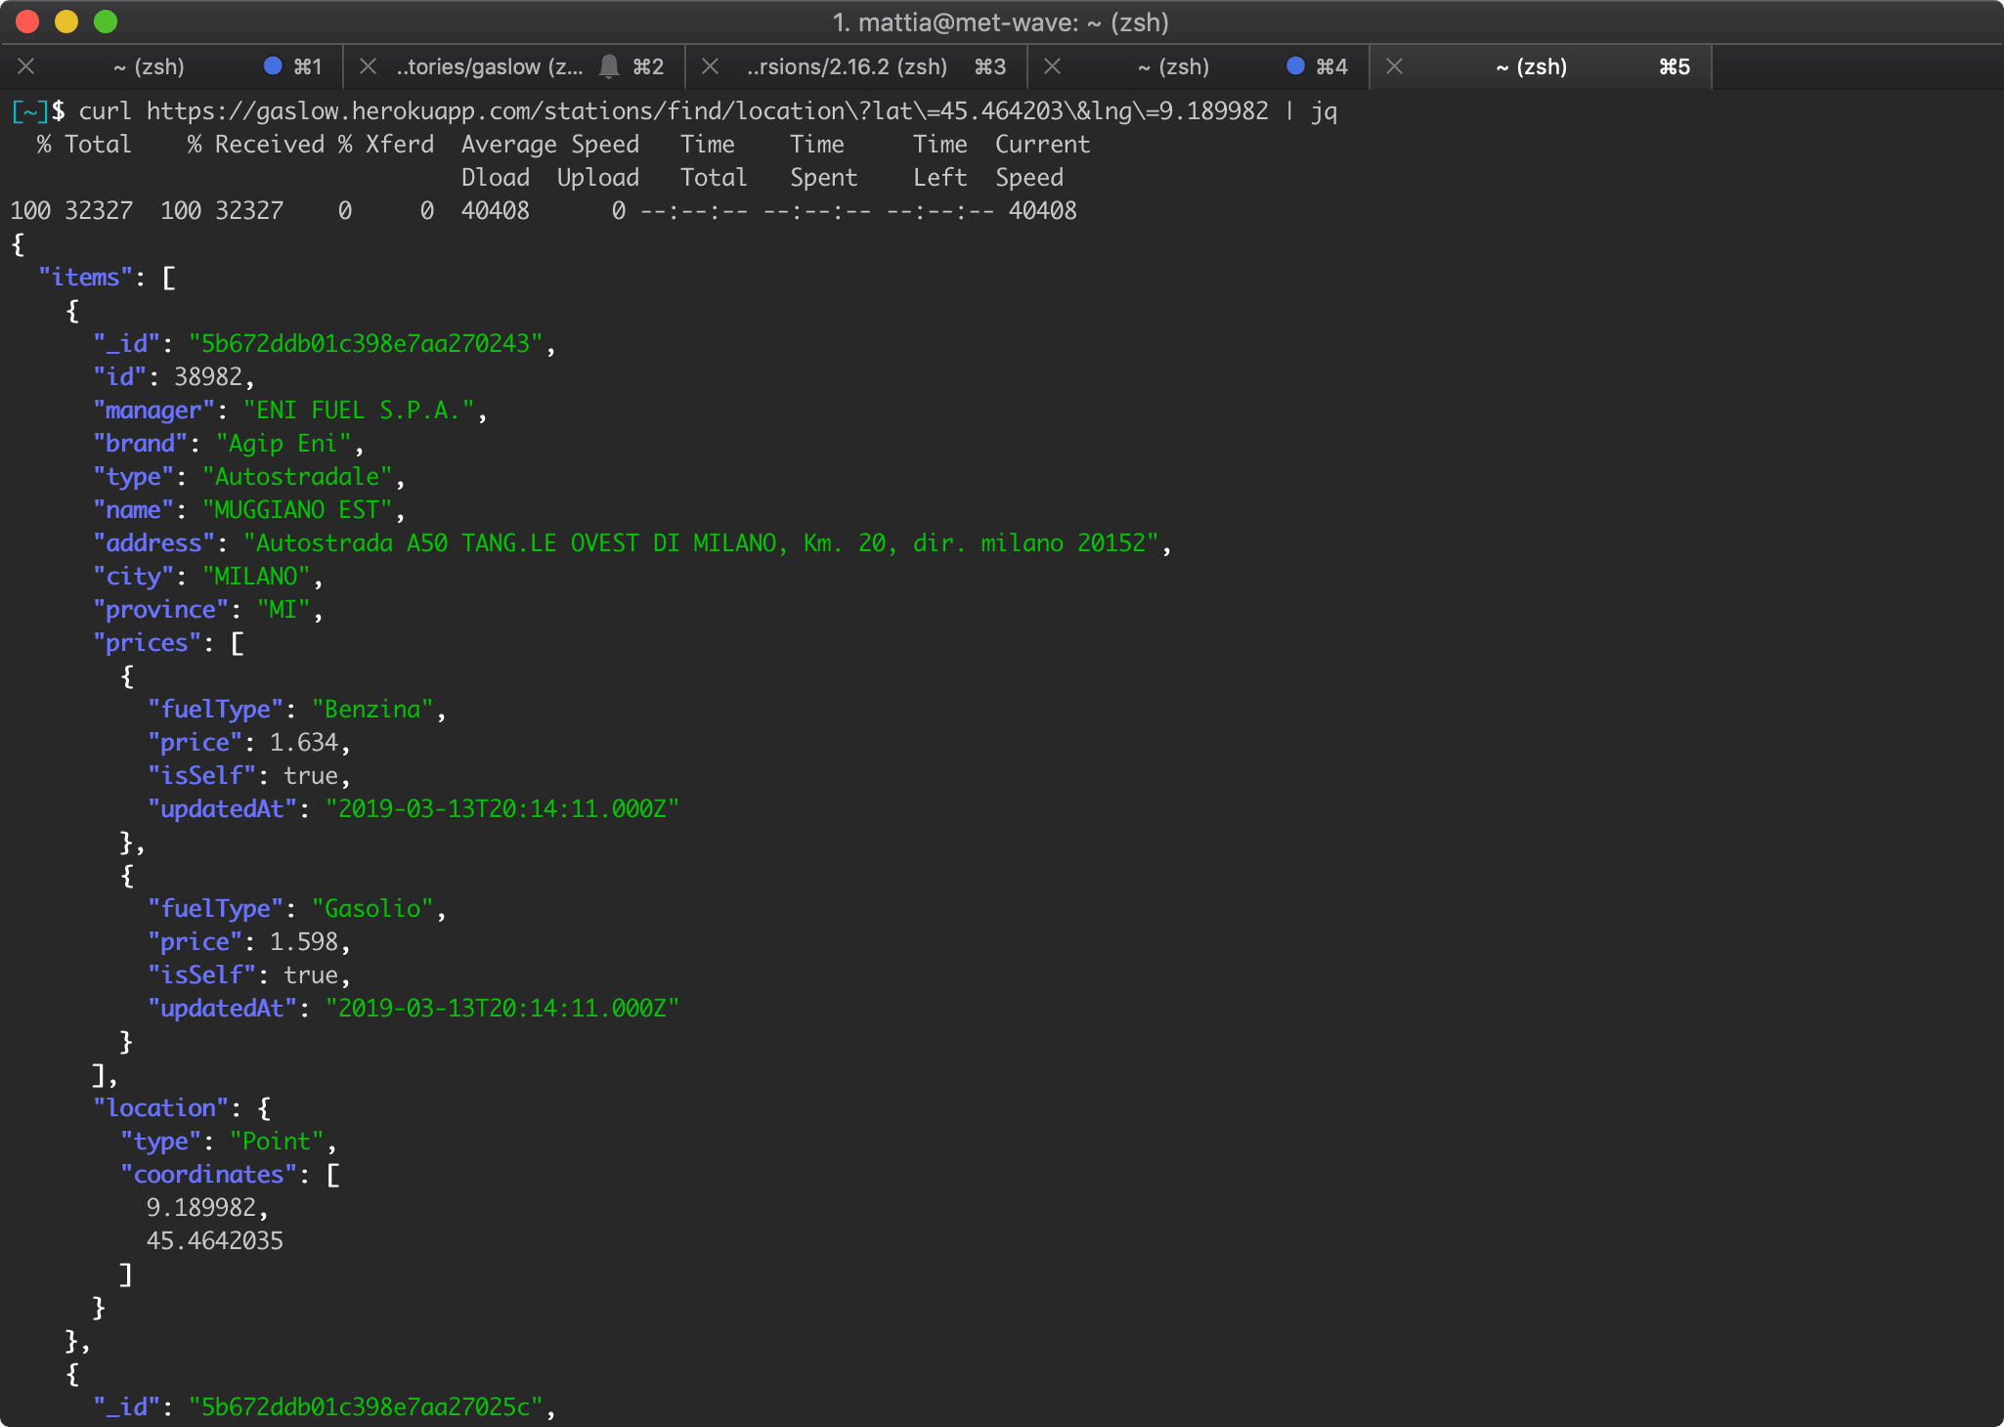Click the fuelType value Benzina
Viewport: 2004px width, 1427px height.
tap(372, 710)
